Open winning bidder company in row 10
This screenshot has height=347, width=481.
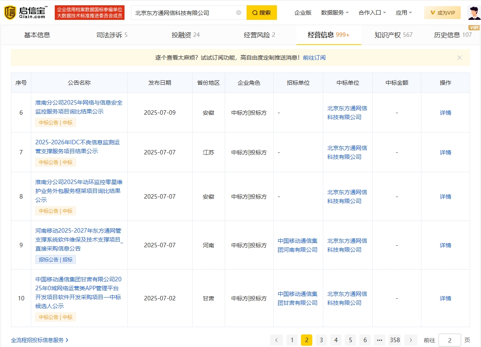(x=347, y=298)
